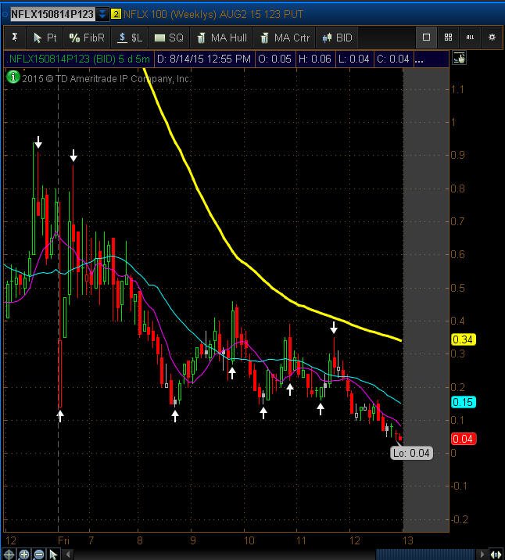Click the yellow 2 badge
The height and width of the screenshot is (560, 505).
click(116, 14)
